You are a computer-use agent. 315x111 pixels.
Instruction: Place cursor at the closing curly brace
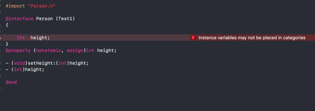pyautogui.click(x=7, y=44)
